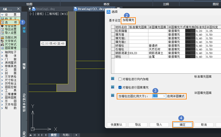This screenshot has height=137, width=221.
Task: Click icon beside 当墙柱出图比例 option
Action: tap(113, 95)
